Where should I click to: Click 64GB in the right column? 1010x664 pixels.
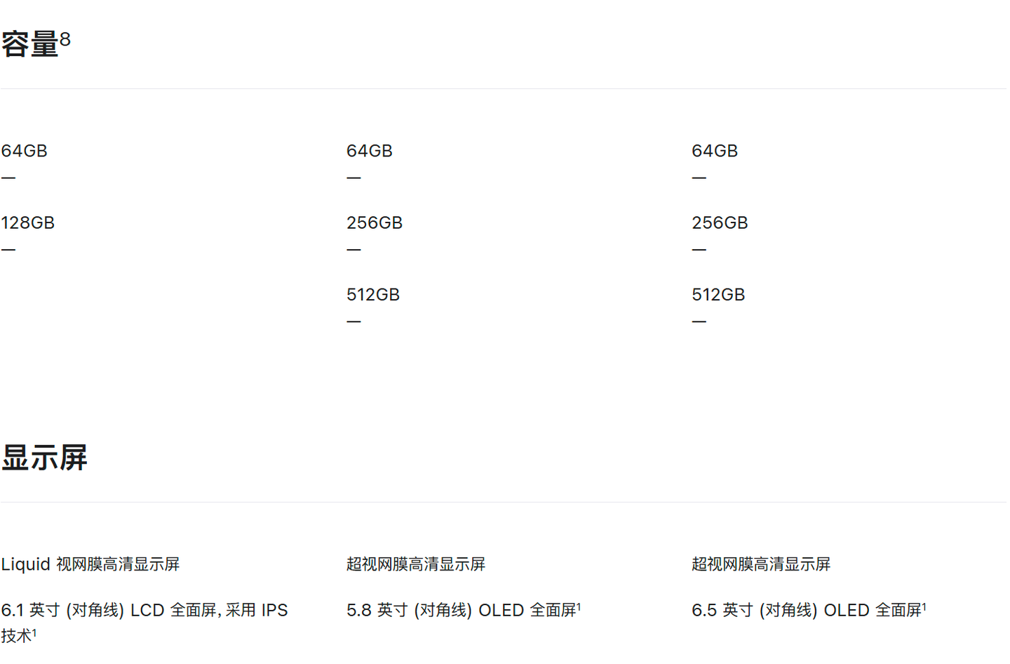(715, 152)
